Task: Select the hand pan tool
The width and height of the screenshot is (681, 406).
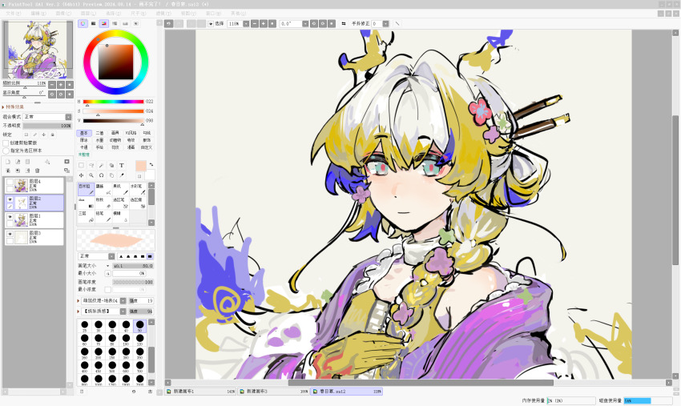Action: pos(111,175)
